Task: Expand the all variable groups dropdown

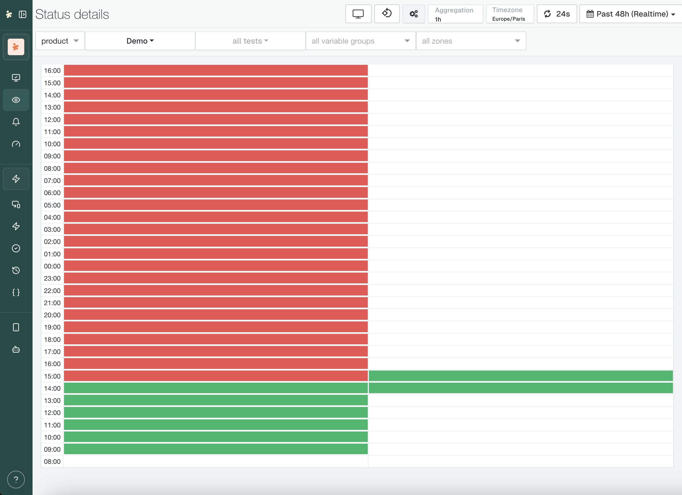Action: (361, 41)
